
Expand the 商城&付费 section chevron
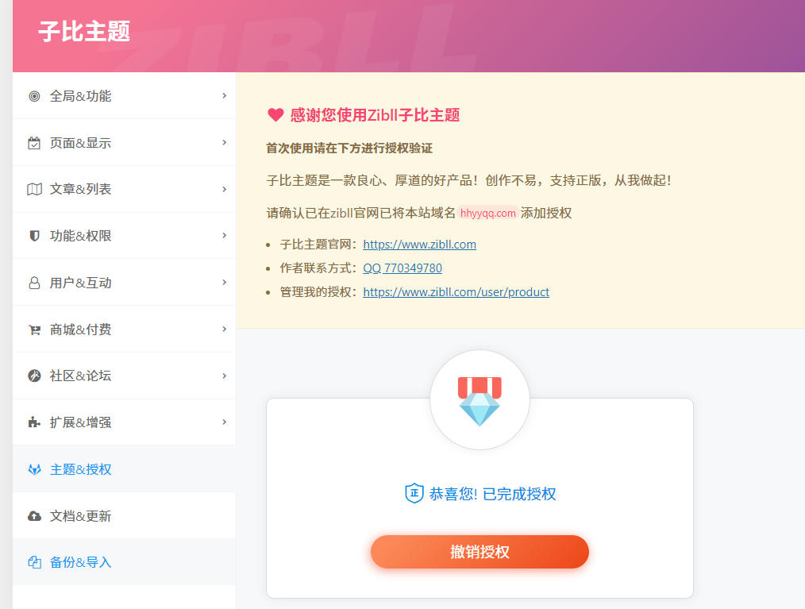224,329
